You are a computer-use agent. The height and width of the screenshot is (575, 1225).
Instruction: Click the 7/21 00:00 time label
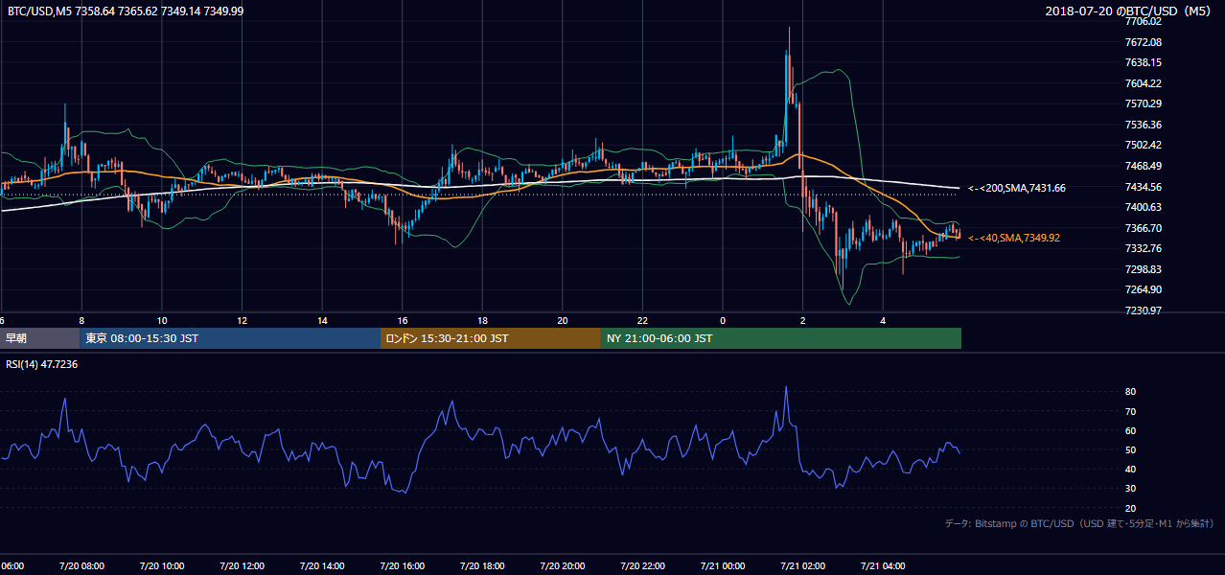pos(723,566)
